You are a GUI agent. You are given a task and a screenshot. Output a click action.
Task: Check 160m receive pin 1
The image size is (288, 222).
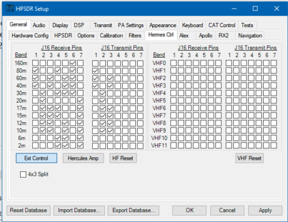35,63
